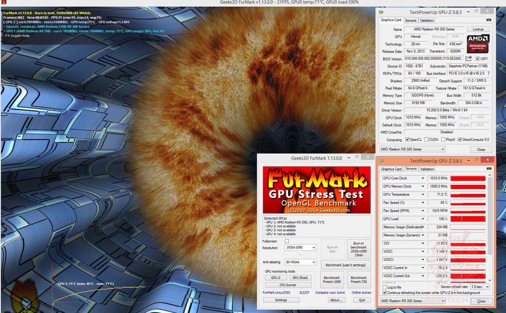506x313 pixels.
Task: Click the green chip icon in GPU-Z Graphics Card title bar
Action: (x=381, y=12)
